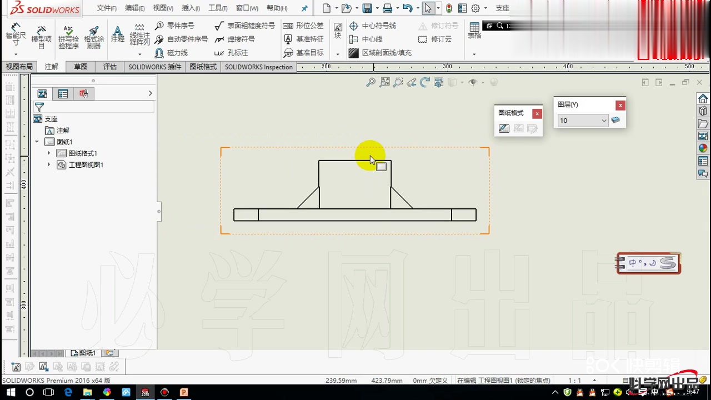Click the 模型项目 model items tool
The height and width of the screenshot is (400, 711).
click(41, 37)
